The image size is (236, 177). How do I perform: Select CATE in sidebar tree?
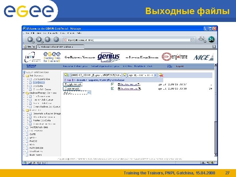pyautogui.click(x=32, y=134)
